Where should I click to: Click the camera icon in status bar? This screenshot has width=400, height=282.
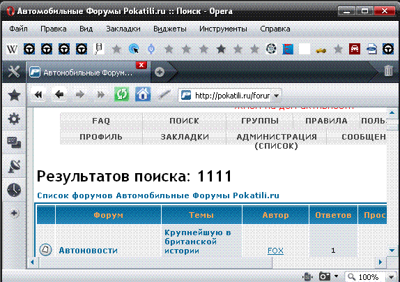point(325,276)
